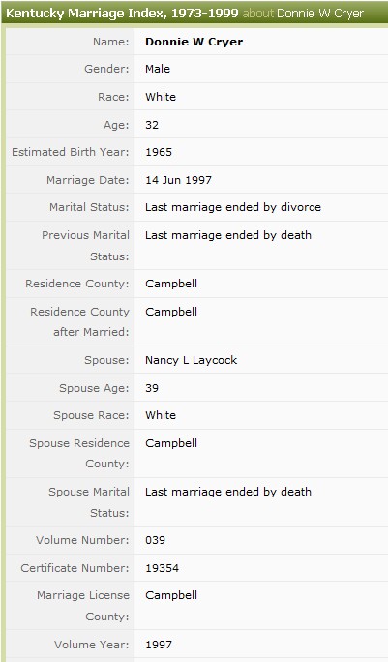This screenshot has height=662, width=388.
Task: Select the Previous Marital Status death text
Action: tap(228, 235)
